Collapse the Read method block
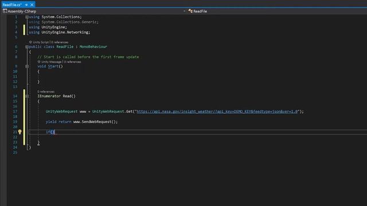367x206 pixels. click(27, 96)
